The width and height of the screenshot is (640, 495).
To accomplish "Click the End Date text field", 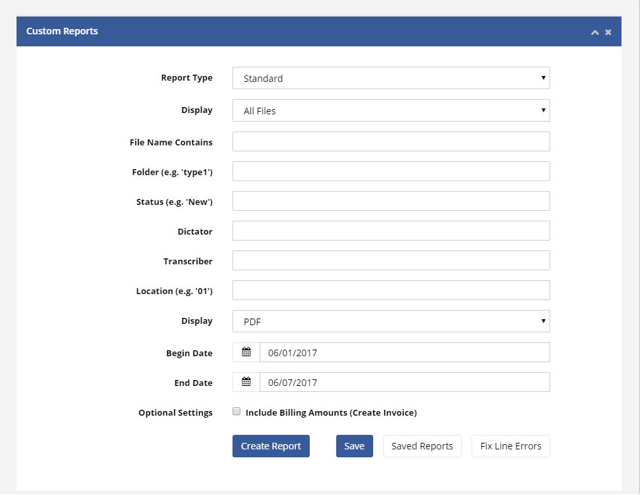I will [x=404, y=382].
